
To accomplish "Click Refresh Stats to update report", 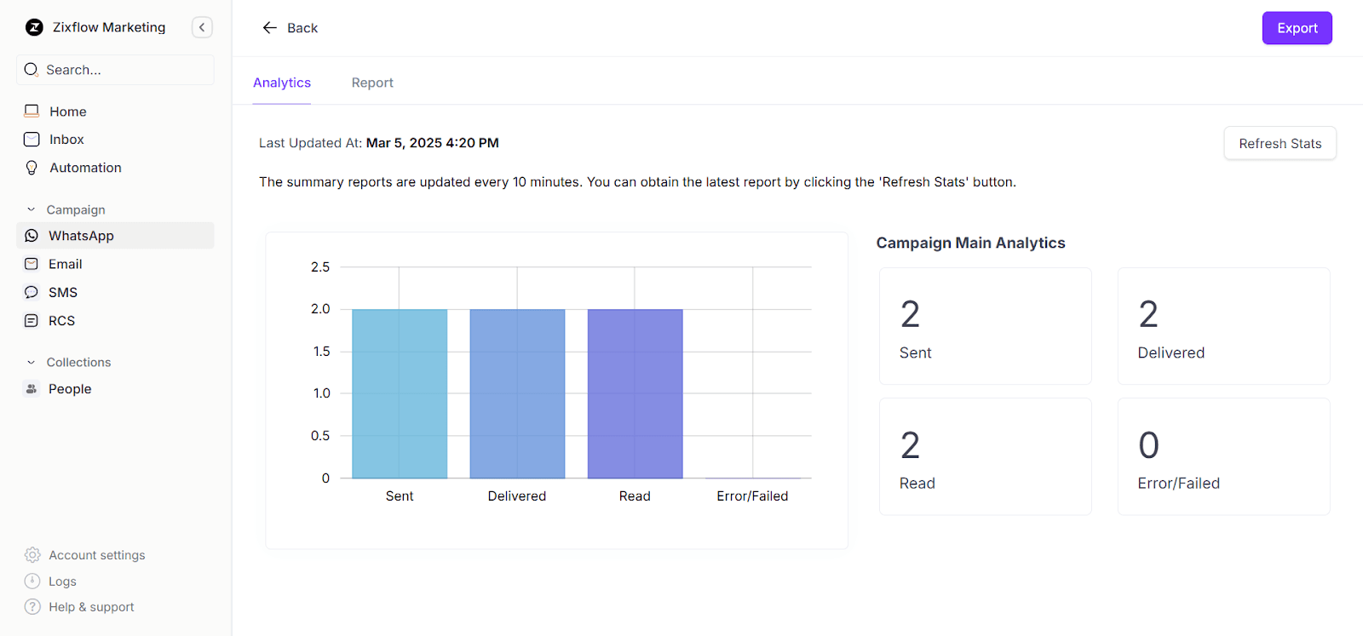I will (1279, 143).
